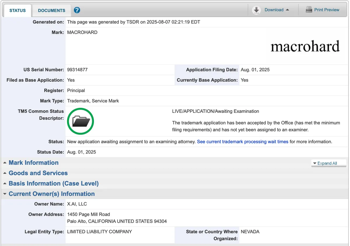Collapse Current Owner(s) Information section

click(x=51, y=194)
